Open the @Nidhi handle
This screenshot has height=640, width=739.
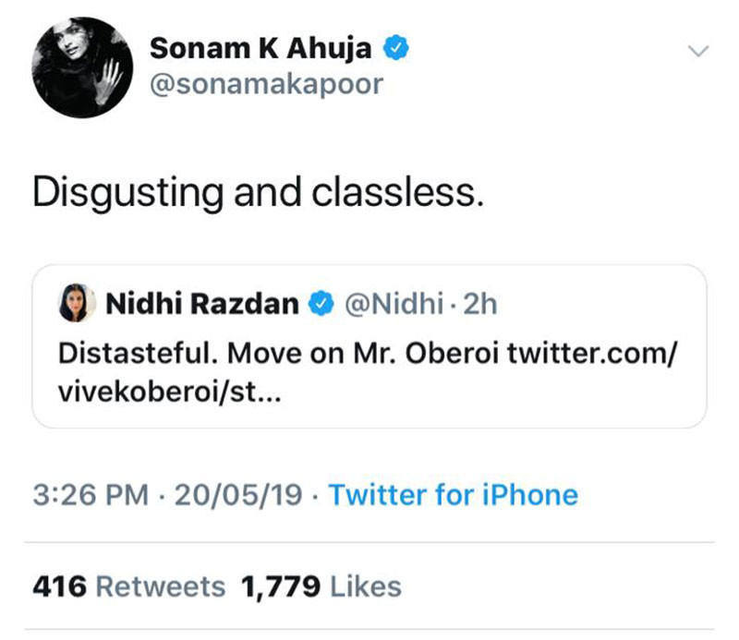pyautogui.click(x=394, y=304)
